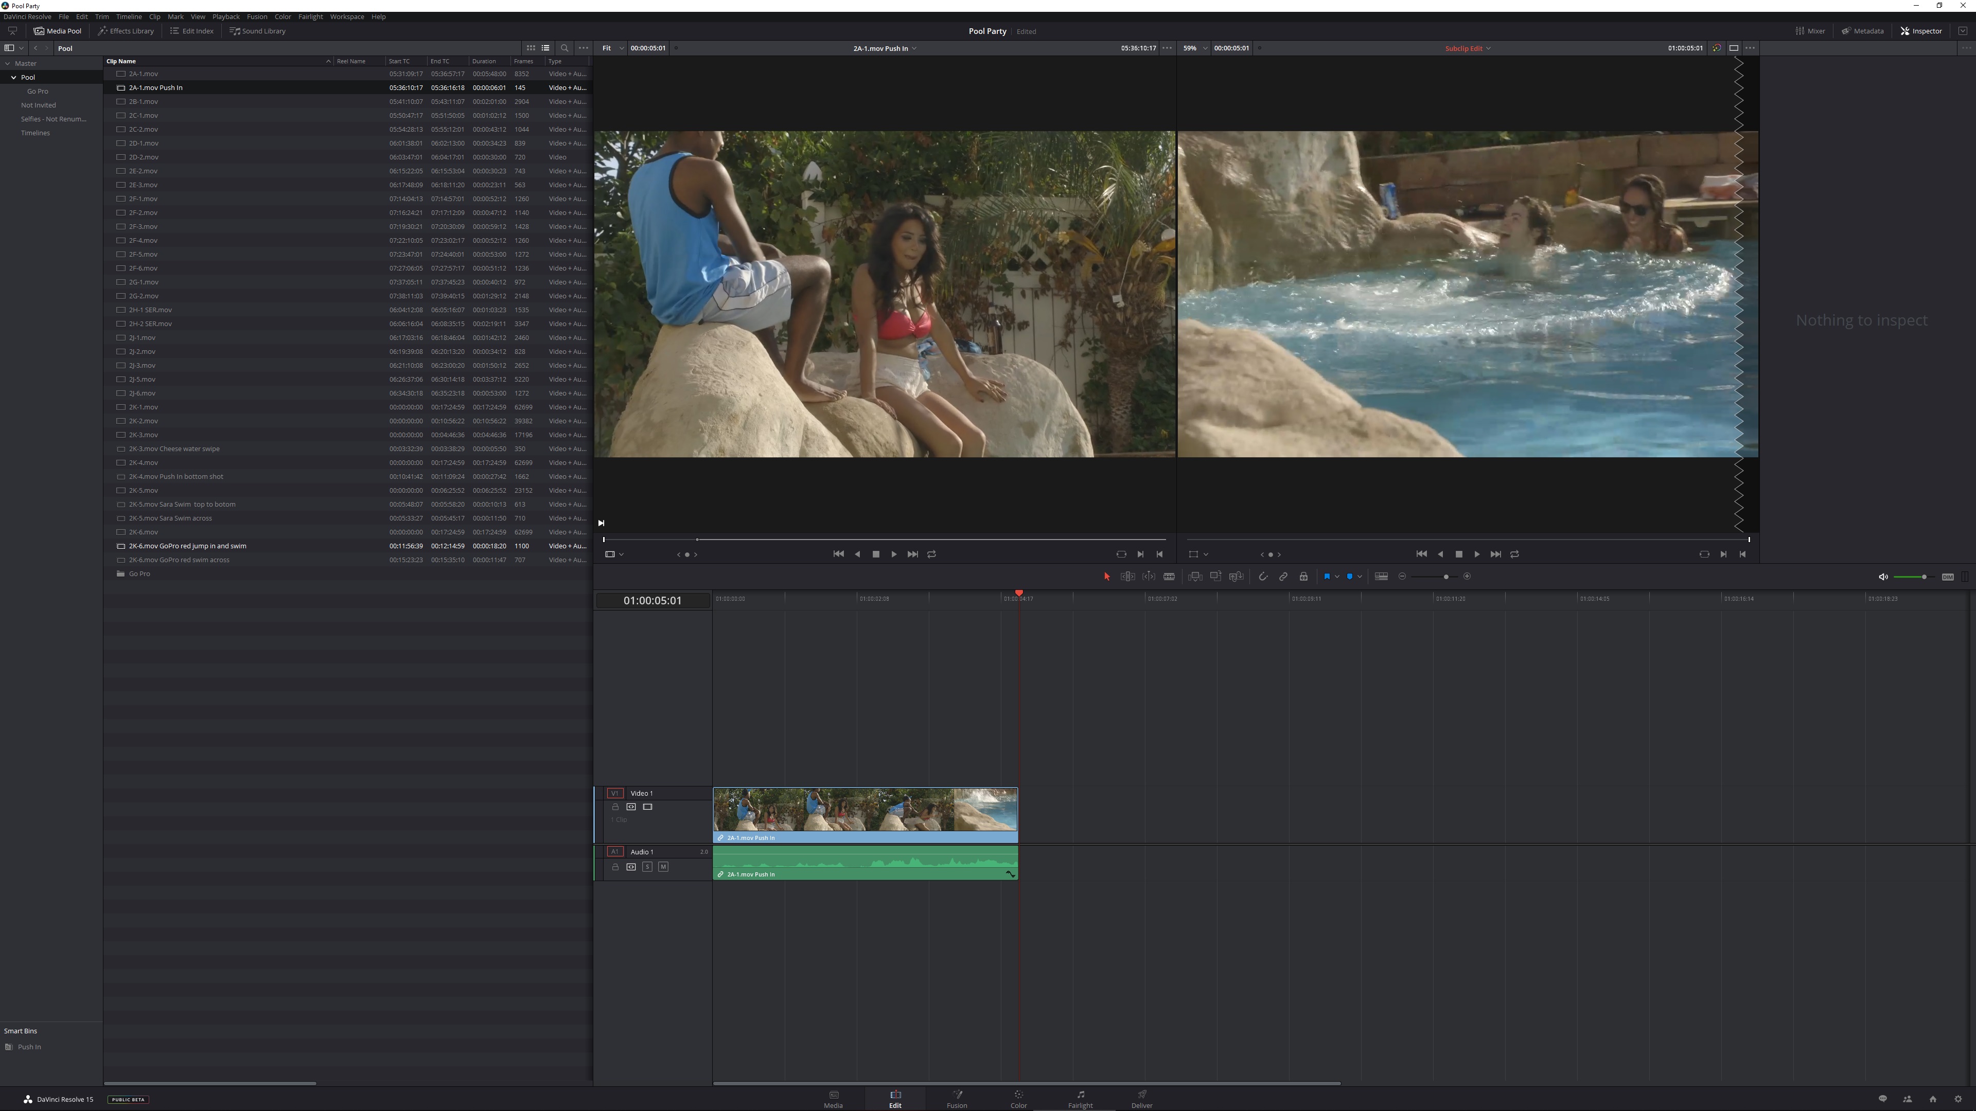The image size is (1976, 1111).
Task: Solo the Audio 1 track
Action: tap(647, 866)
